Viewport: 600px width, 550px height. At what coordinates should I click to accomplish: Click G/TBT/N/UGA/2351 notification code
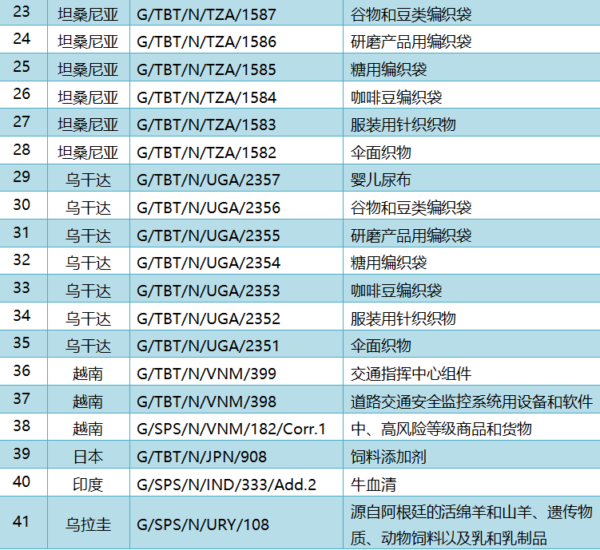pyautogui.click(x=209, y=346)
